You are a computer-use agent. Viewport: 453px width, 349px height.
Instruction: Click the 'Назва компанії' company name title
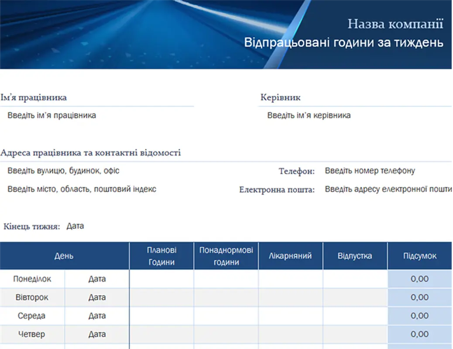tap(395, 24)
